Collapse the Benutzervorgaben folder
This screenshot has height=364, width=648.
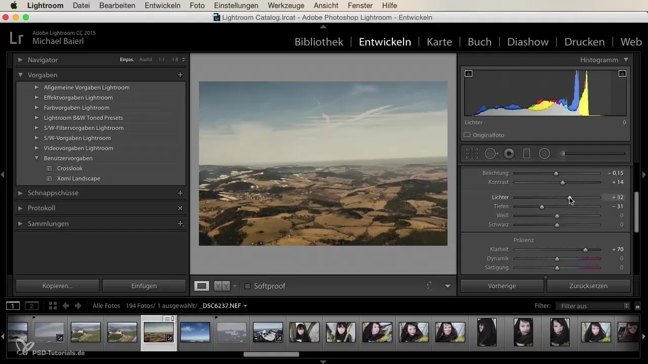click(x=36, y=158)
